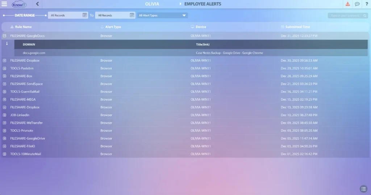Screen dimensions: 371x195
Task: Expand the Dec 30 FILESHARE-Dropbox row
Action: point(4,60)
